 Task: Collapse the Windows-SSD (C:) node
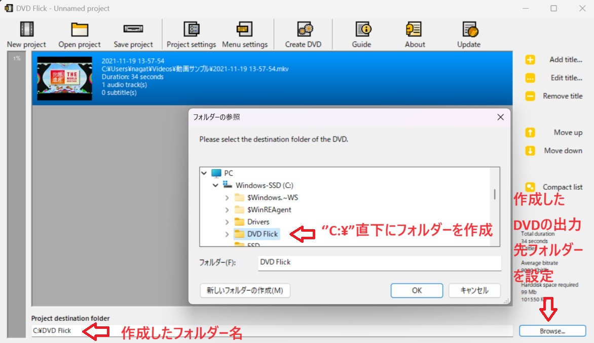pos(215,185)
